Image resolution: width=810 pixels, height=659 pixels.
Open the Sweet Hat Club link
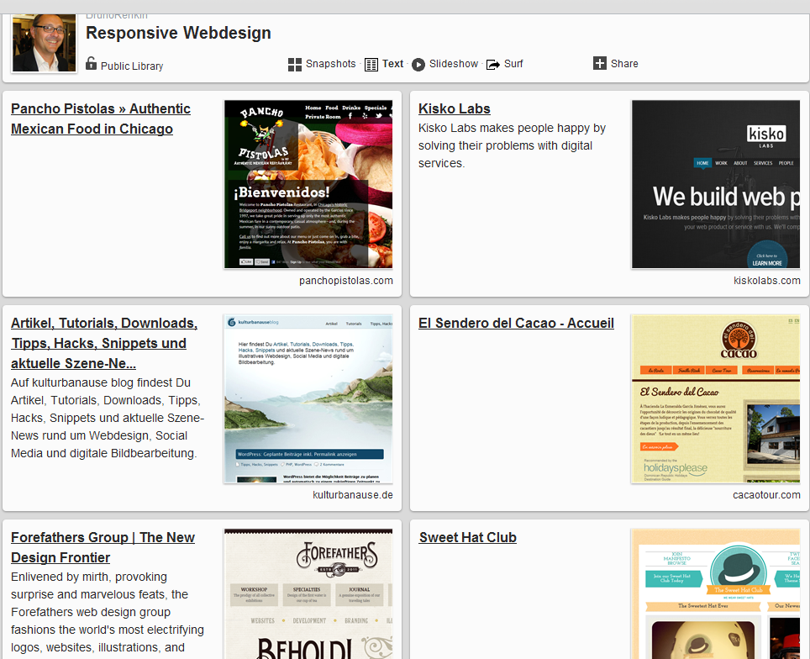(467, 537)
